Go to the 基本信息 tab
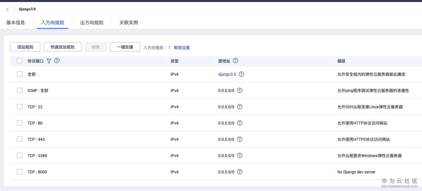Image resolution: width=422 pixels, height=191 pixels. [16, 23]
